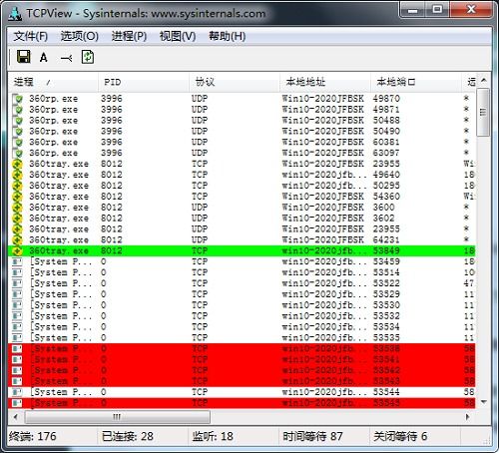Click the green Refresh toolbar icon
Viewport: 499px width, 453px height.
click(x=88, y=57)
